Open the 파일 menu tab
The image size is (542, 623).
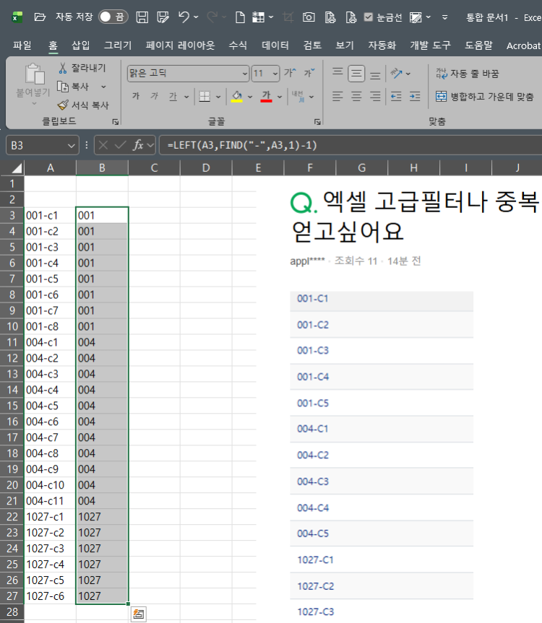pos(22,45)
